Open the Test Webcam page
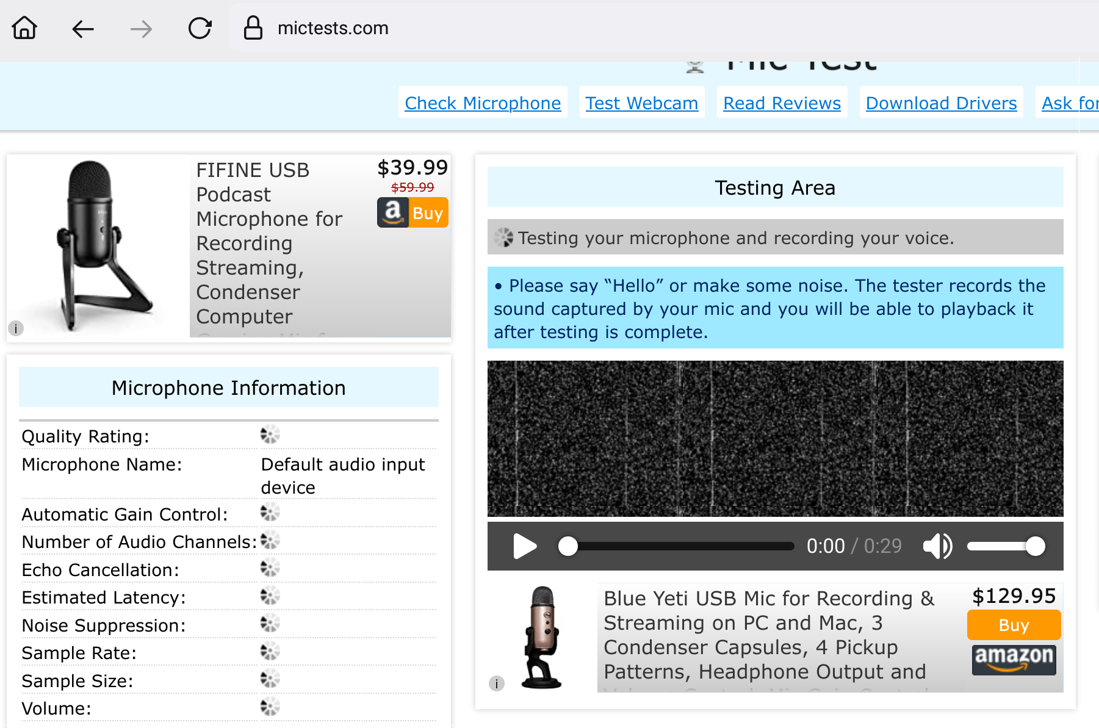Image resolution: width=1099 pixels, height=728 pixels. (x=642, y=103)
